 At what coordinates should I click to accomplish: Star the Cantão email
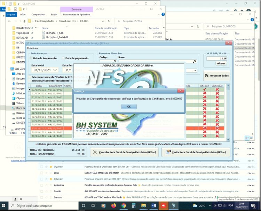(46, 192)
